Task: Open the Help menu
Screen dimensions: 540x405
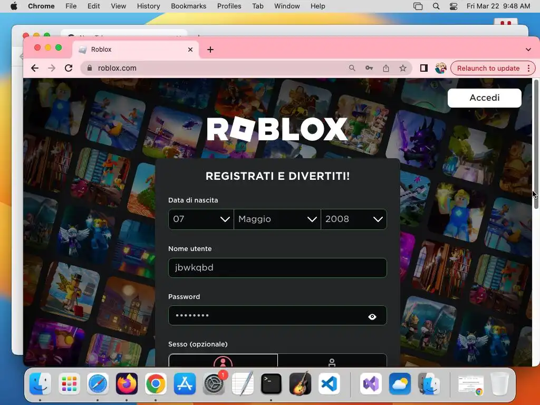Action: 317,6
